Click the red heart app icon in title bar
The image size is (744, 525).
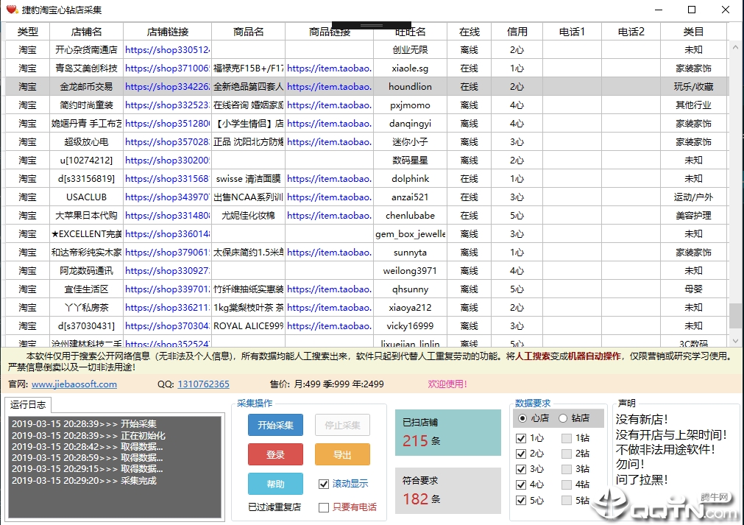(11, 9)
